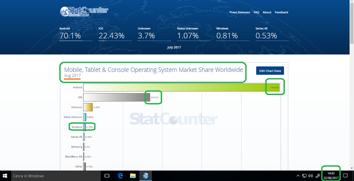
Task: Click the Series 40 chart axis label
Action: [x=77, y=137]
